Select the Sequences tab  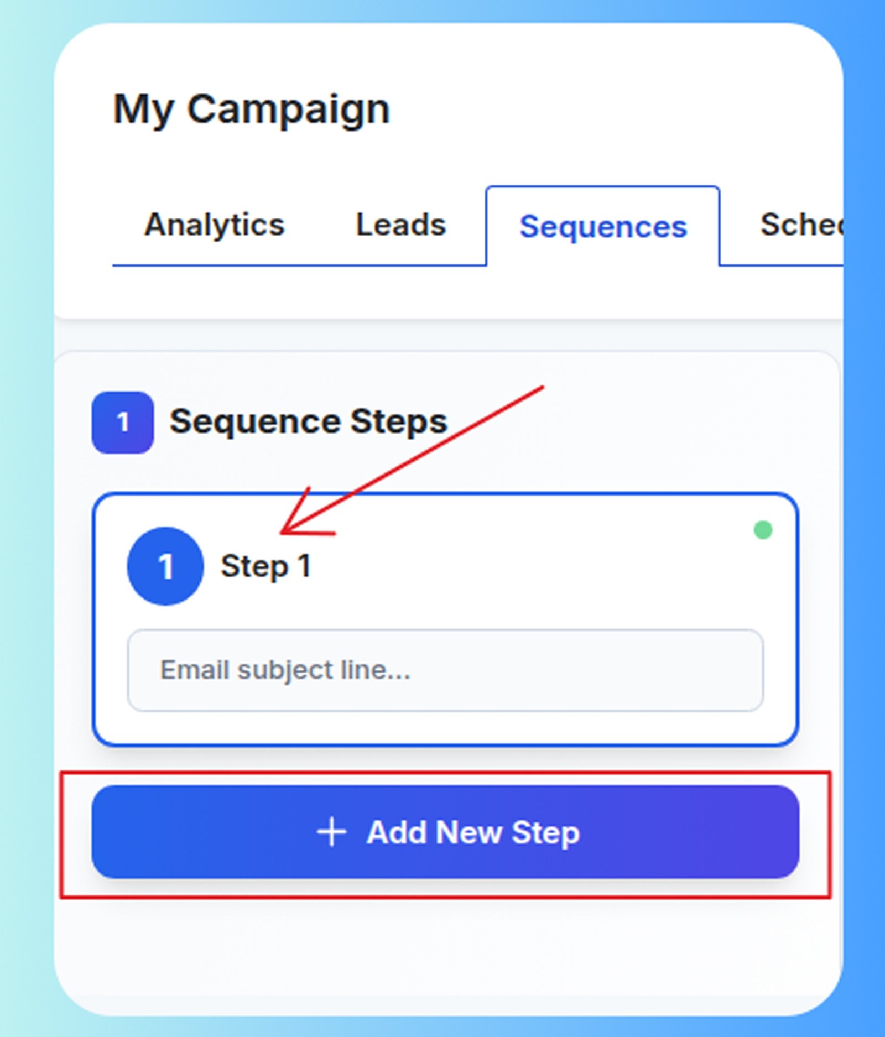[x=602, y=227]
